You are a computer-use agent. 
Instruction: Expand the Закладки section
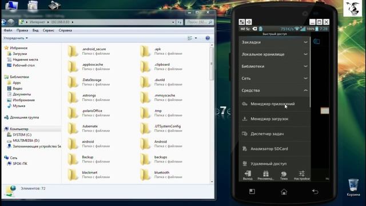click(x=274, y=42)
